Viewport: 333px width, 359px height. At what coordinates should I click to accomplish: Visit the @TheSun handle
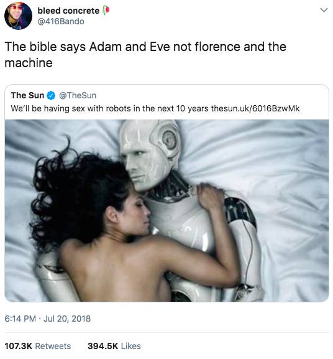point(78,95)
